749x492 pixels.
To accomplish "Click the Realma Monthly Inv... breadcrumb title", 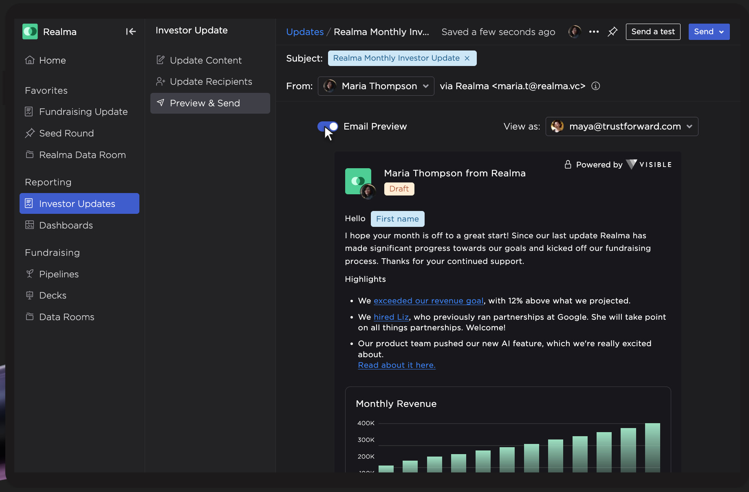I will coord(381,32).
